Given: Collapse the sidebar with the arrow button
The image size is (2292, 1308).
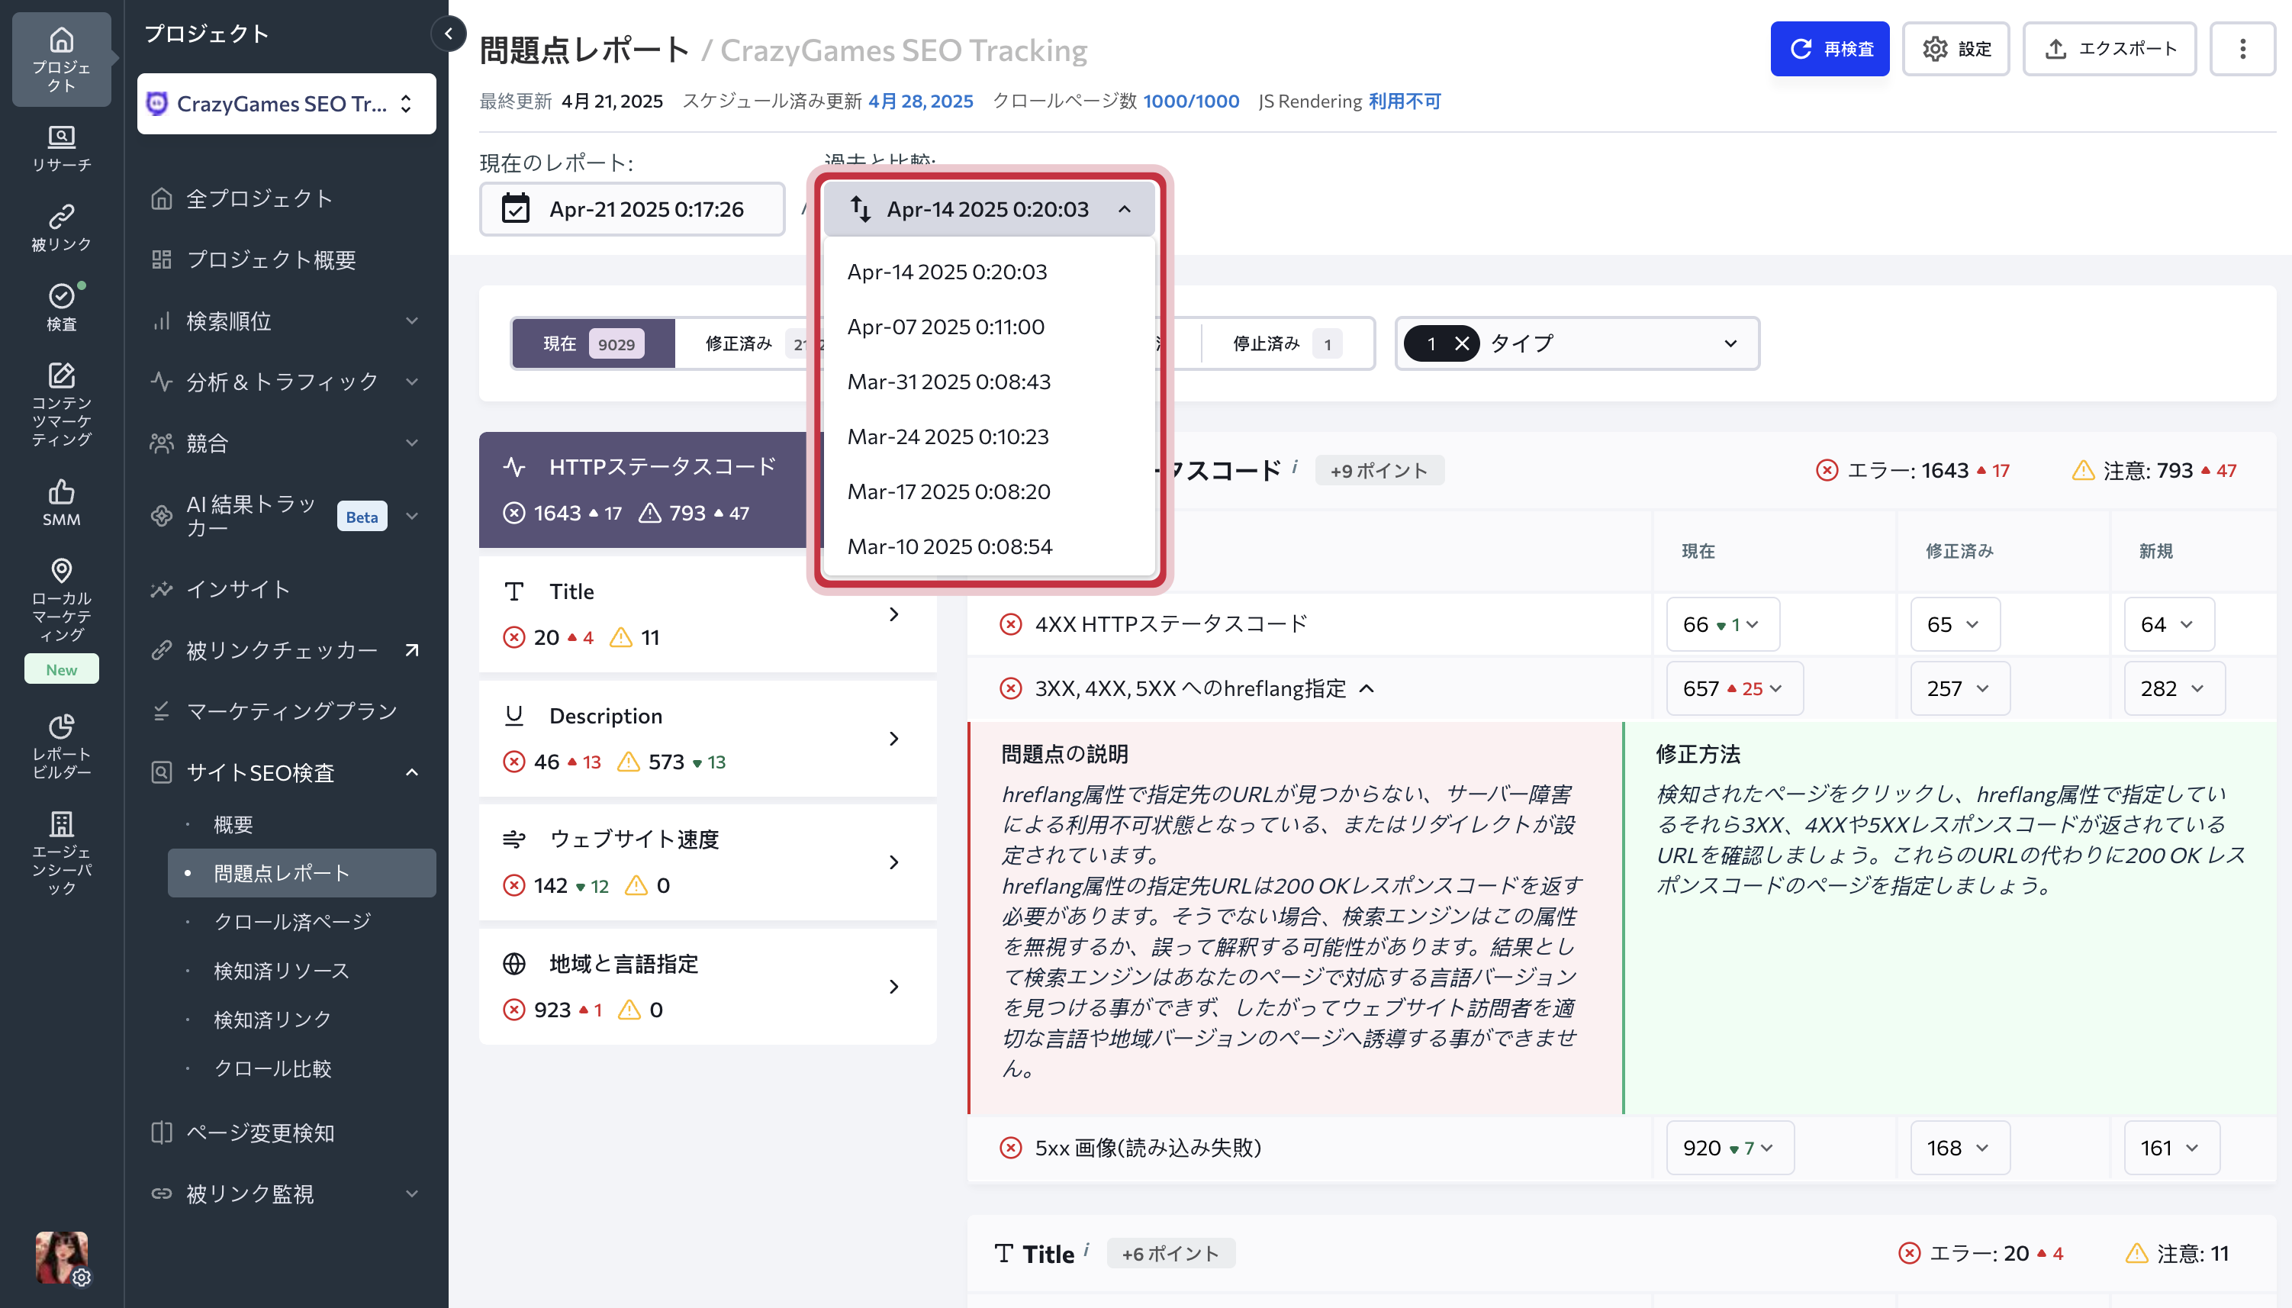Looking at the screenshot, I should (448, 34).
